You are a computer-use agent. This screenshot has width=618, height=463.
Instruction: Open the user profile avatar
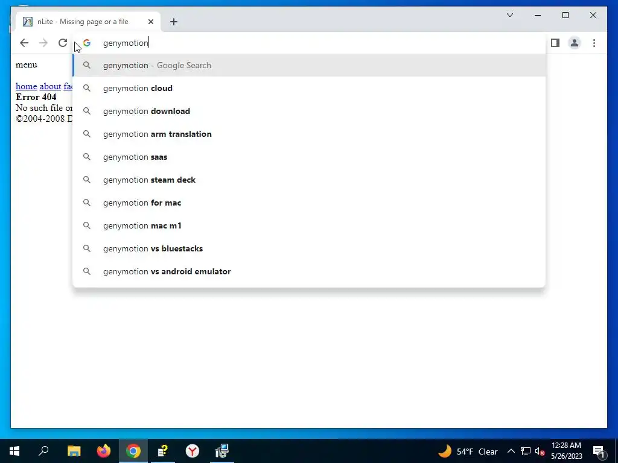tap(575, 43)
